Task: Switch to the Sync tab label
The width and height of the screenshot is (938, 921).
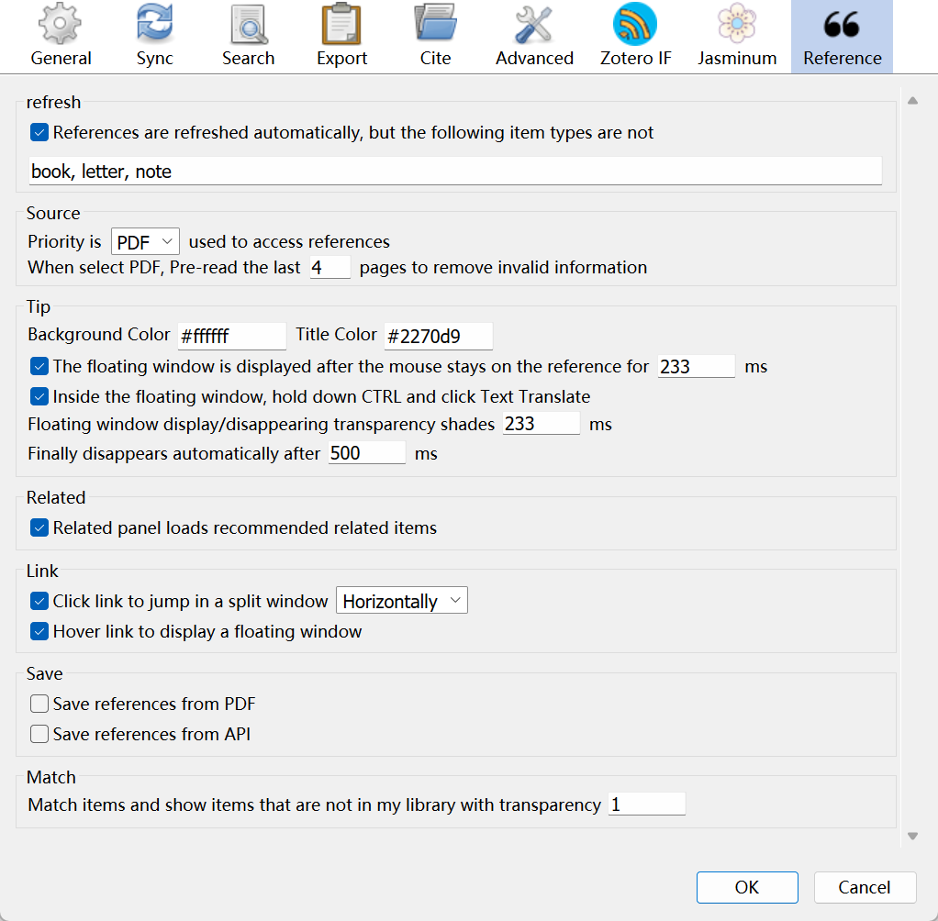Action: pyautogui.click(x=154, y=59)
